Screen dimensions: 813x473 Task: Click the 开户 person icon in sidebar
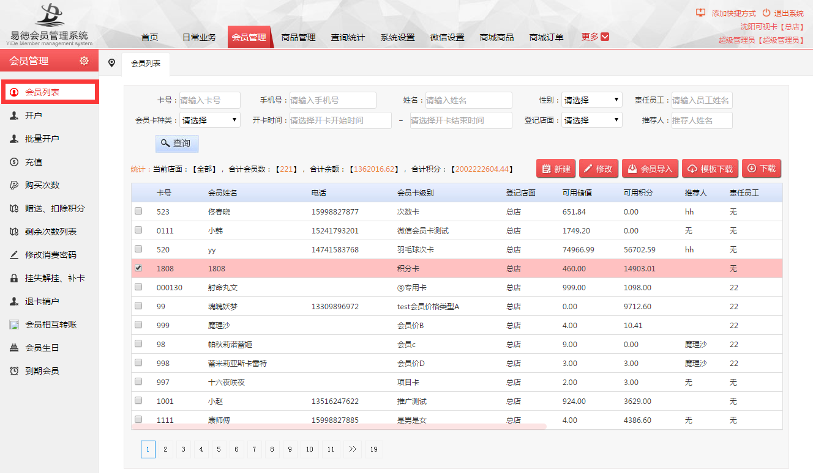14,116
